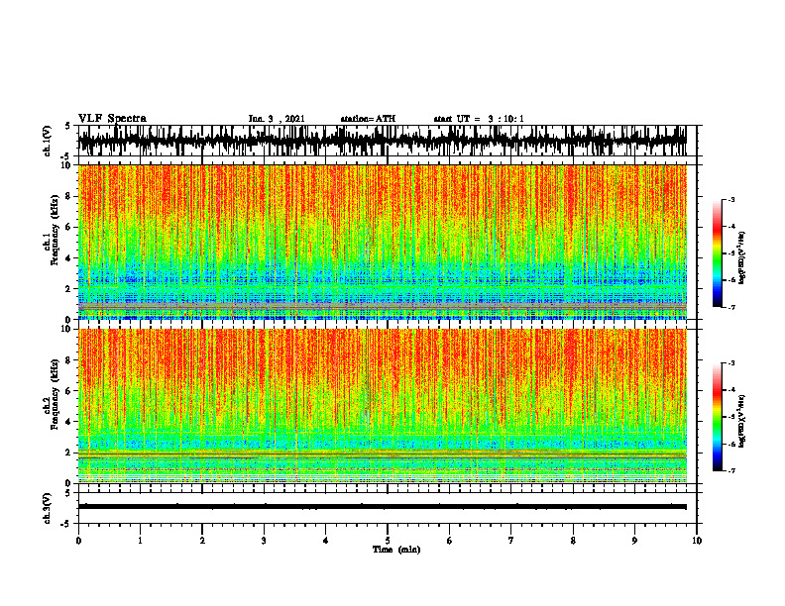Image resolution: width=785 pixels, height=606 pixels.
Task: Click time axis tick label "0"
Action: [78, 541]
